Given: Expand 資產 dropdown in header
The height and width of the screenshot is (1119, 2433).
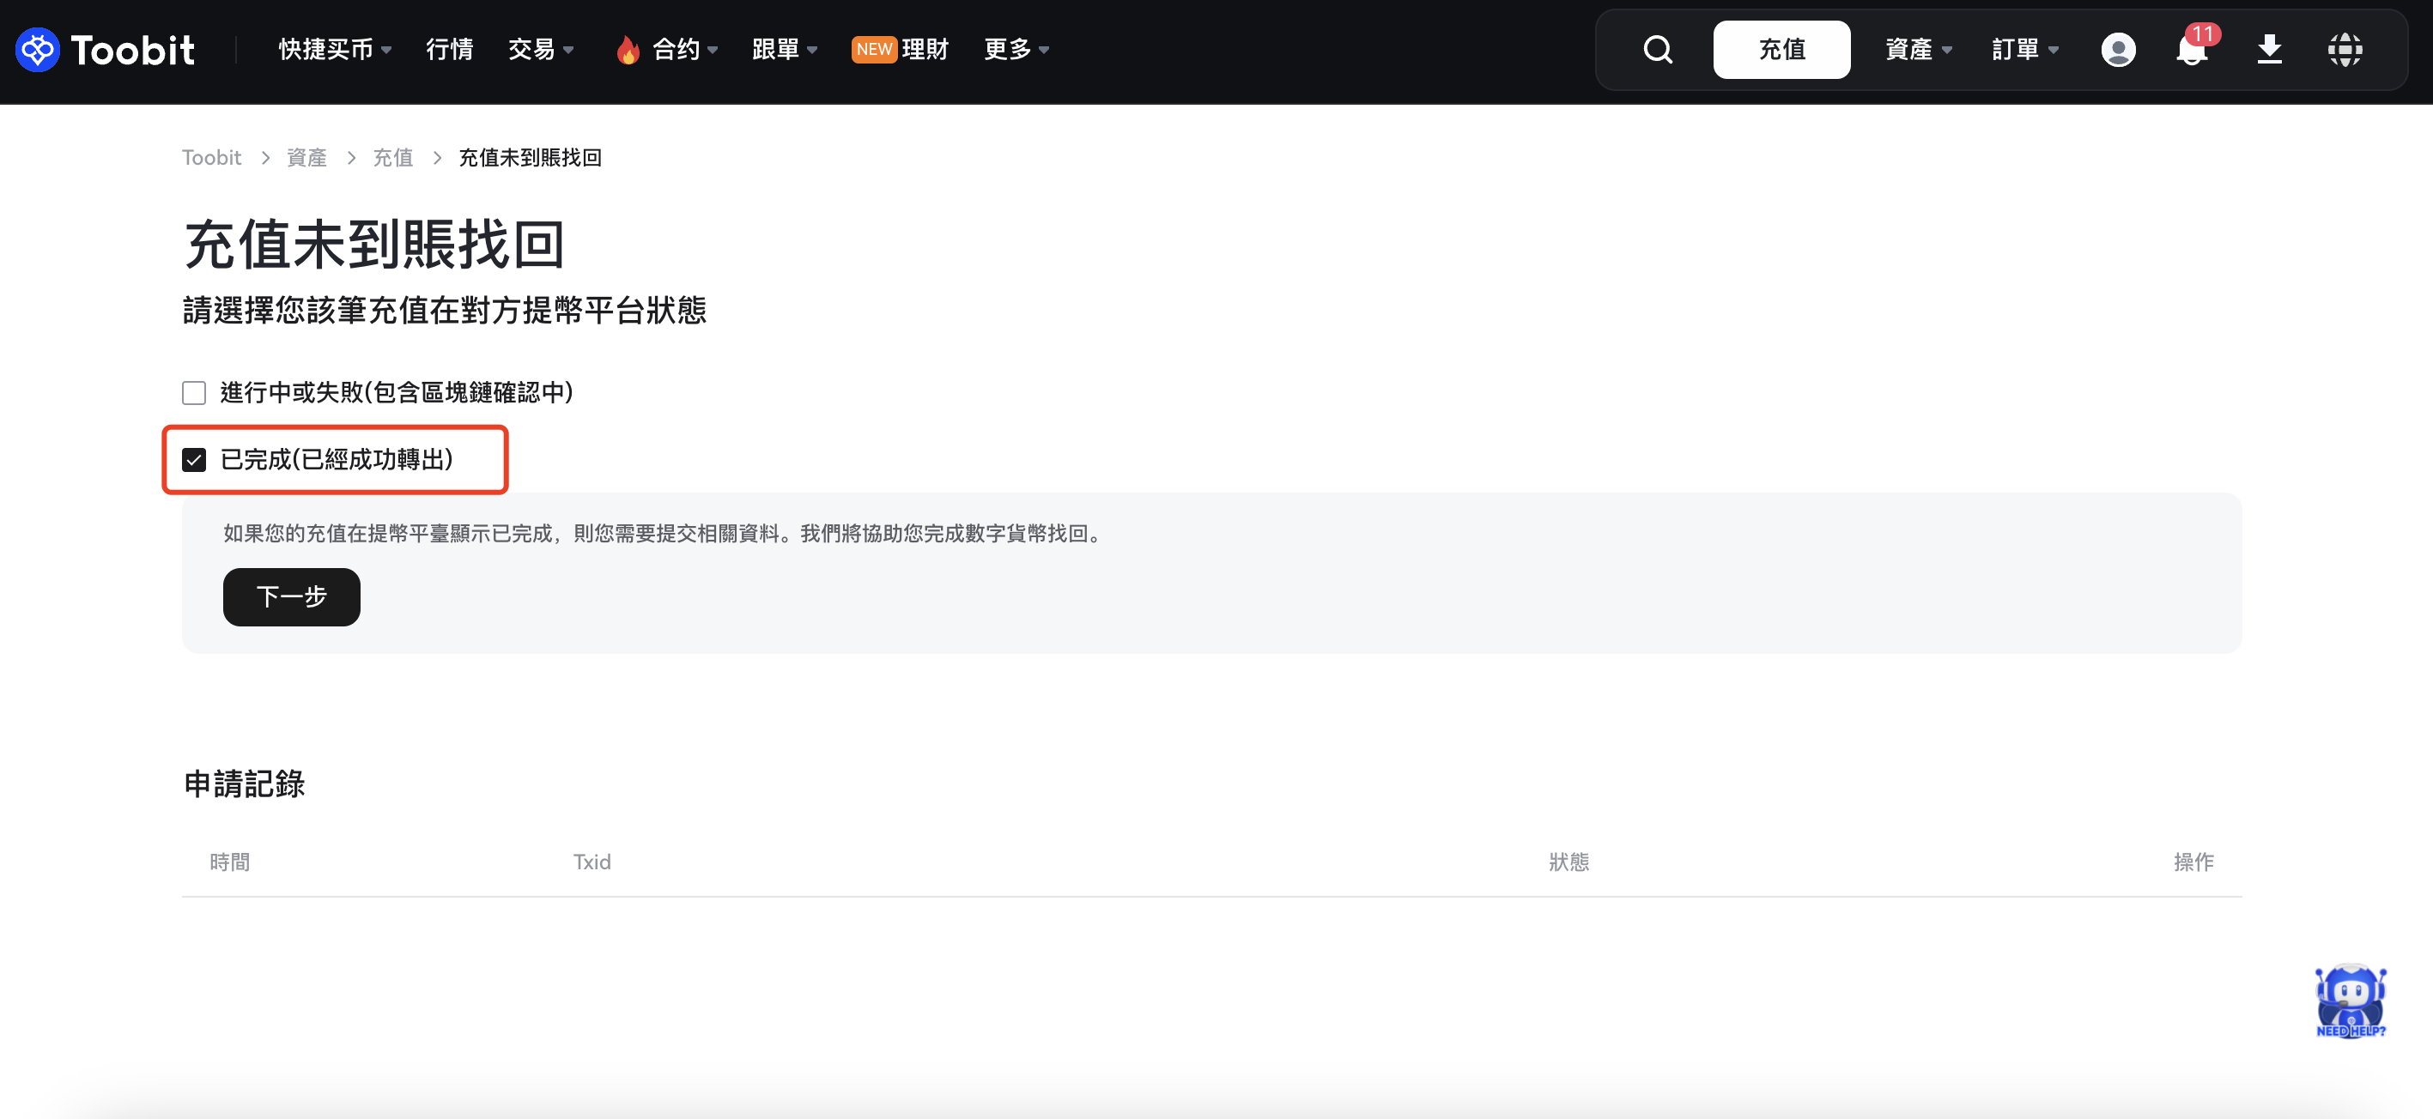Looking at the screenshot, I should pyautogui.click(x=1917, y=50).
